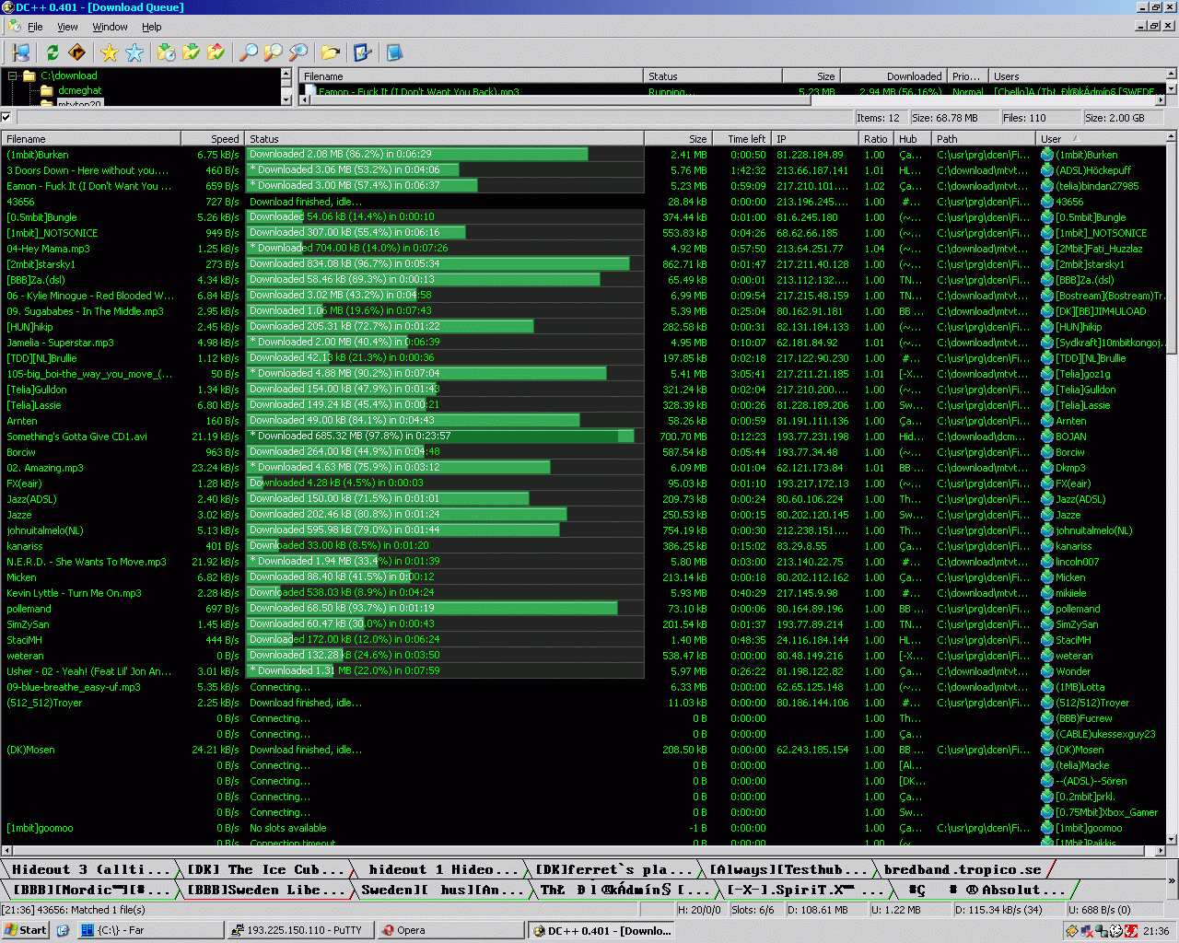Open the Settings toolbar icon
Viewport: 1179px width, 943px height.
[362, 52]
